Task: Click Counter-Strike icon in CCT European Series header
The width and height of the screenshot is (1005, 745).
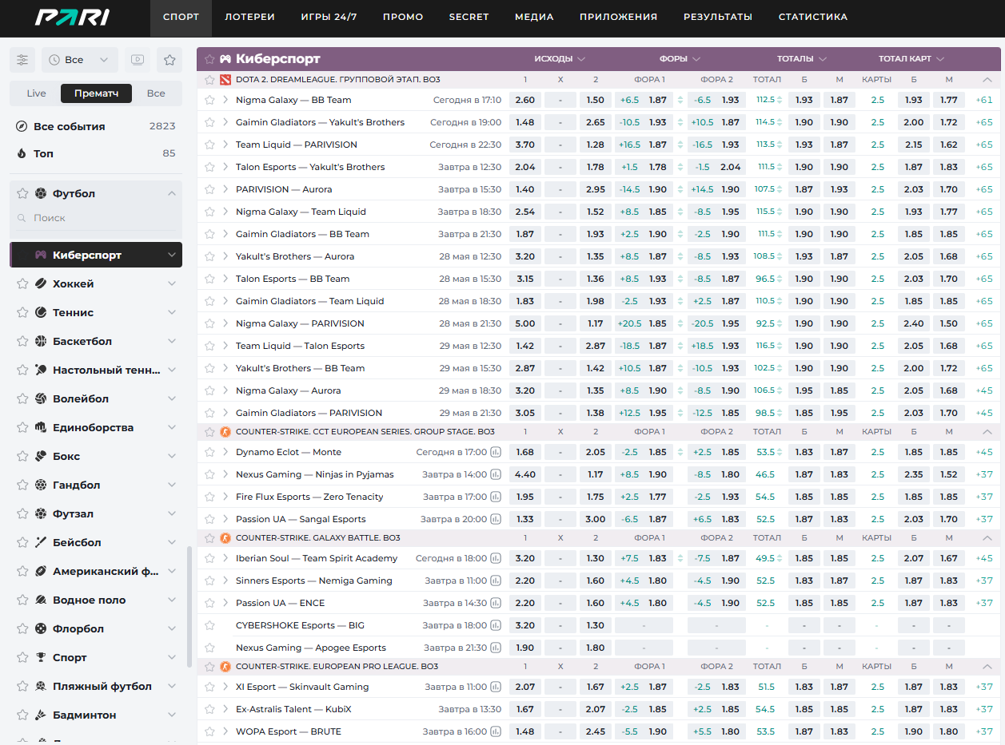Action: [225, 431]
